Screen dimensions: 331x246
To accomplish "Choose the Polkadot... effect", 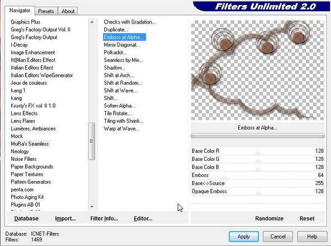I will (115, 52).
